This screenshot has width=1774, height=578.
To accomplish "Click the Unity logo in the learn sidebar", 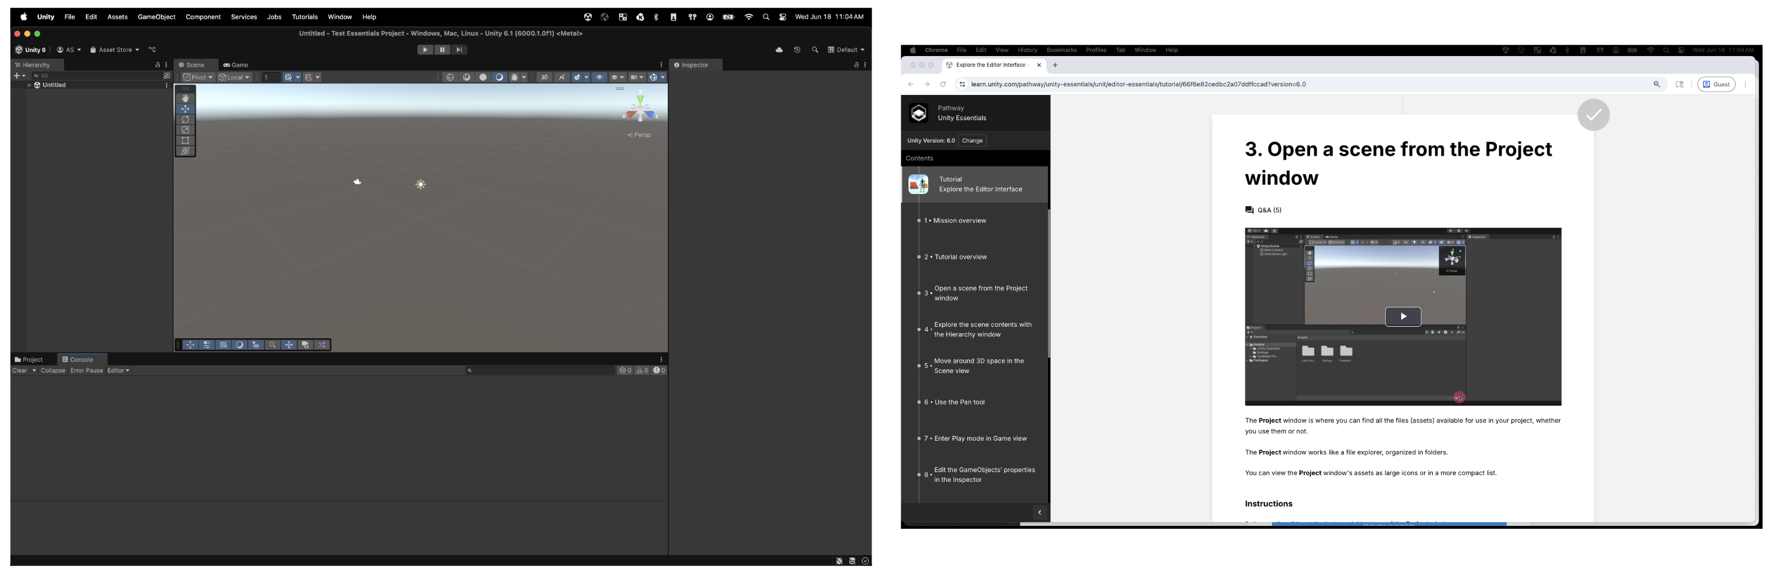I will click(918, 113).
